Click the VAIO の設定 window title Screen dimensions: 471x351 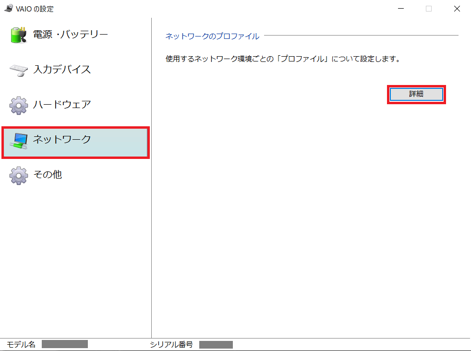click(35, 9)
